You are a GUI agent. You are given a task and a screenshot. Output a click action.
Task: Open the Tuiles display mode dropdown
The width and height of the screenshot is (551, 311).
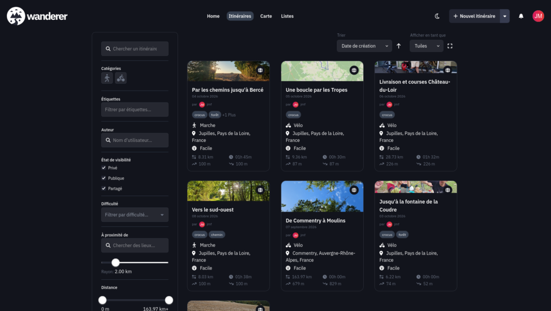click(426, 46)
